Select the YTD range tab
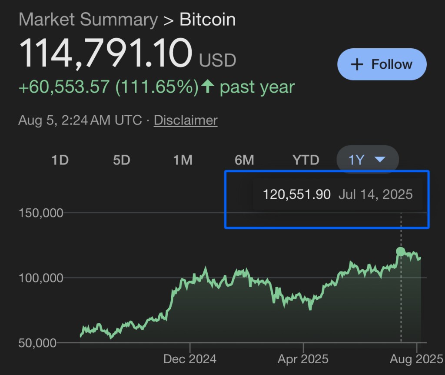The width and height of the screenshot is (445, 375). pyautogui.click(x=306, y=160)
